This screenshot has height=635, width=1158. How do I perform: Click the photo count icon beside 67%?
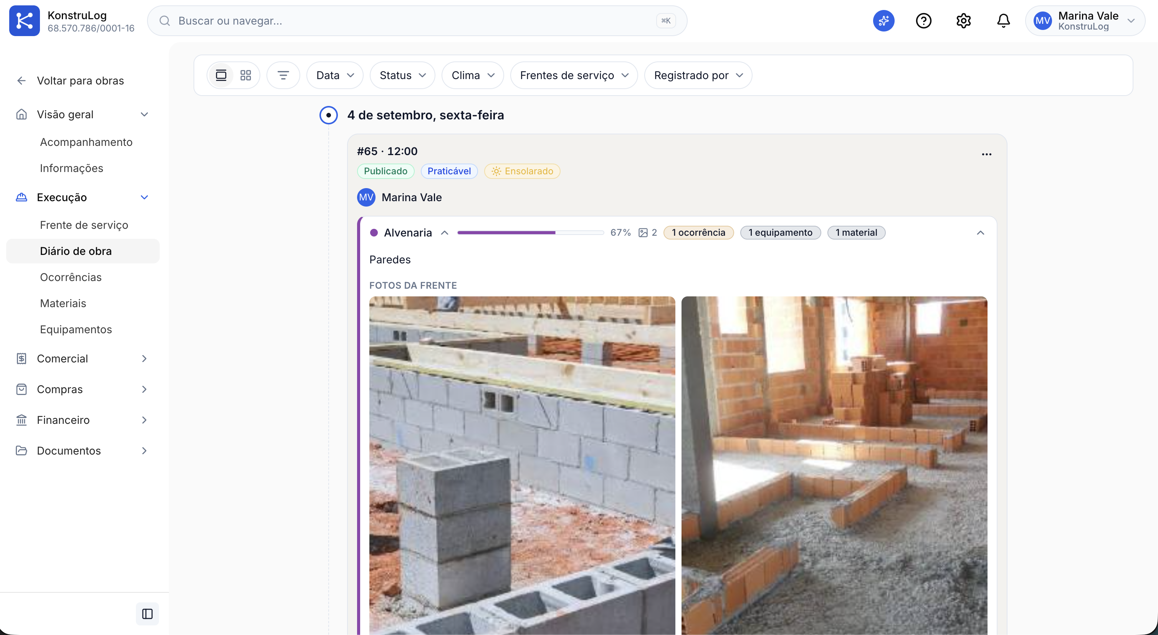click(643, 232)
